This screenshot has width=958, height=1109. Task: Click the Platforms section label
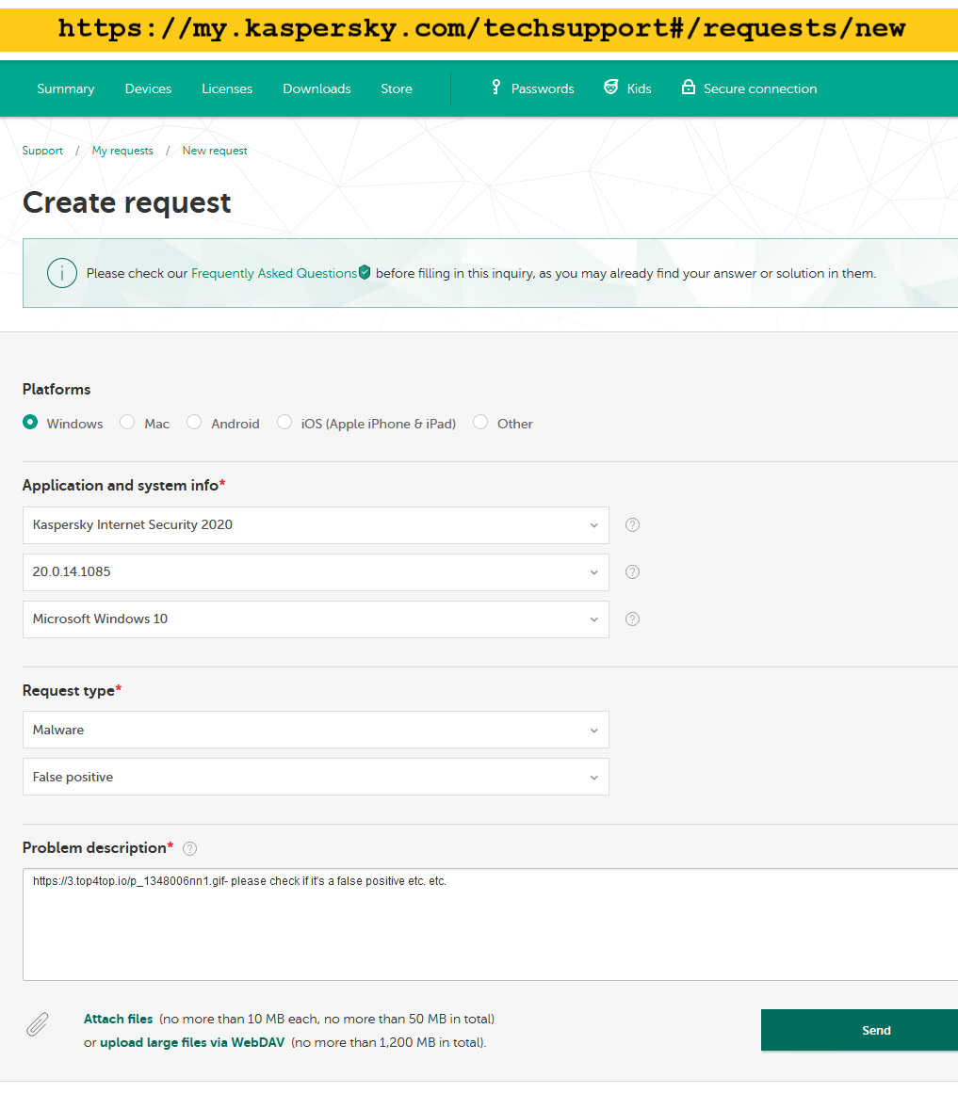pos(57,389)
